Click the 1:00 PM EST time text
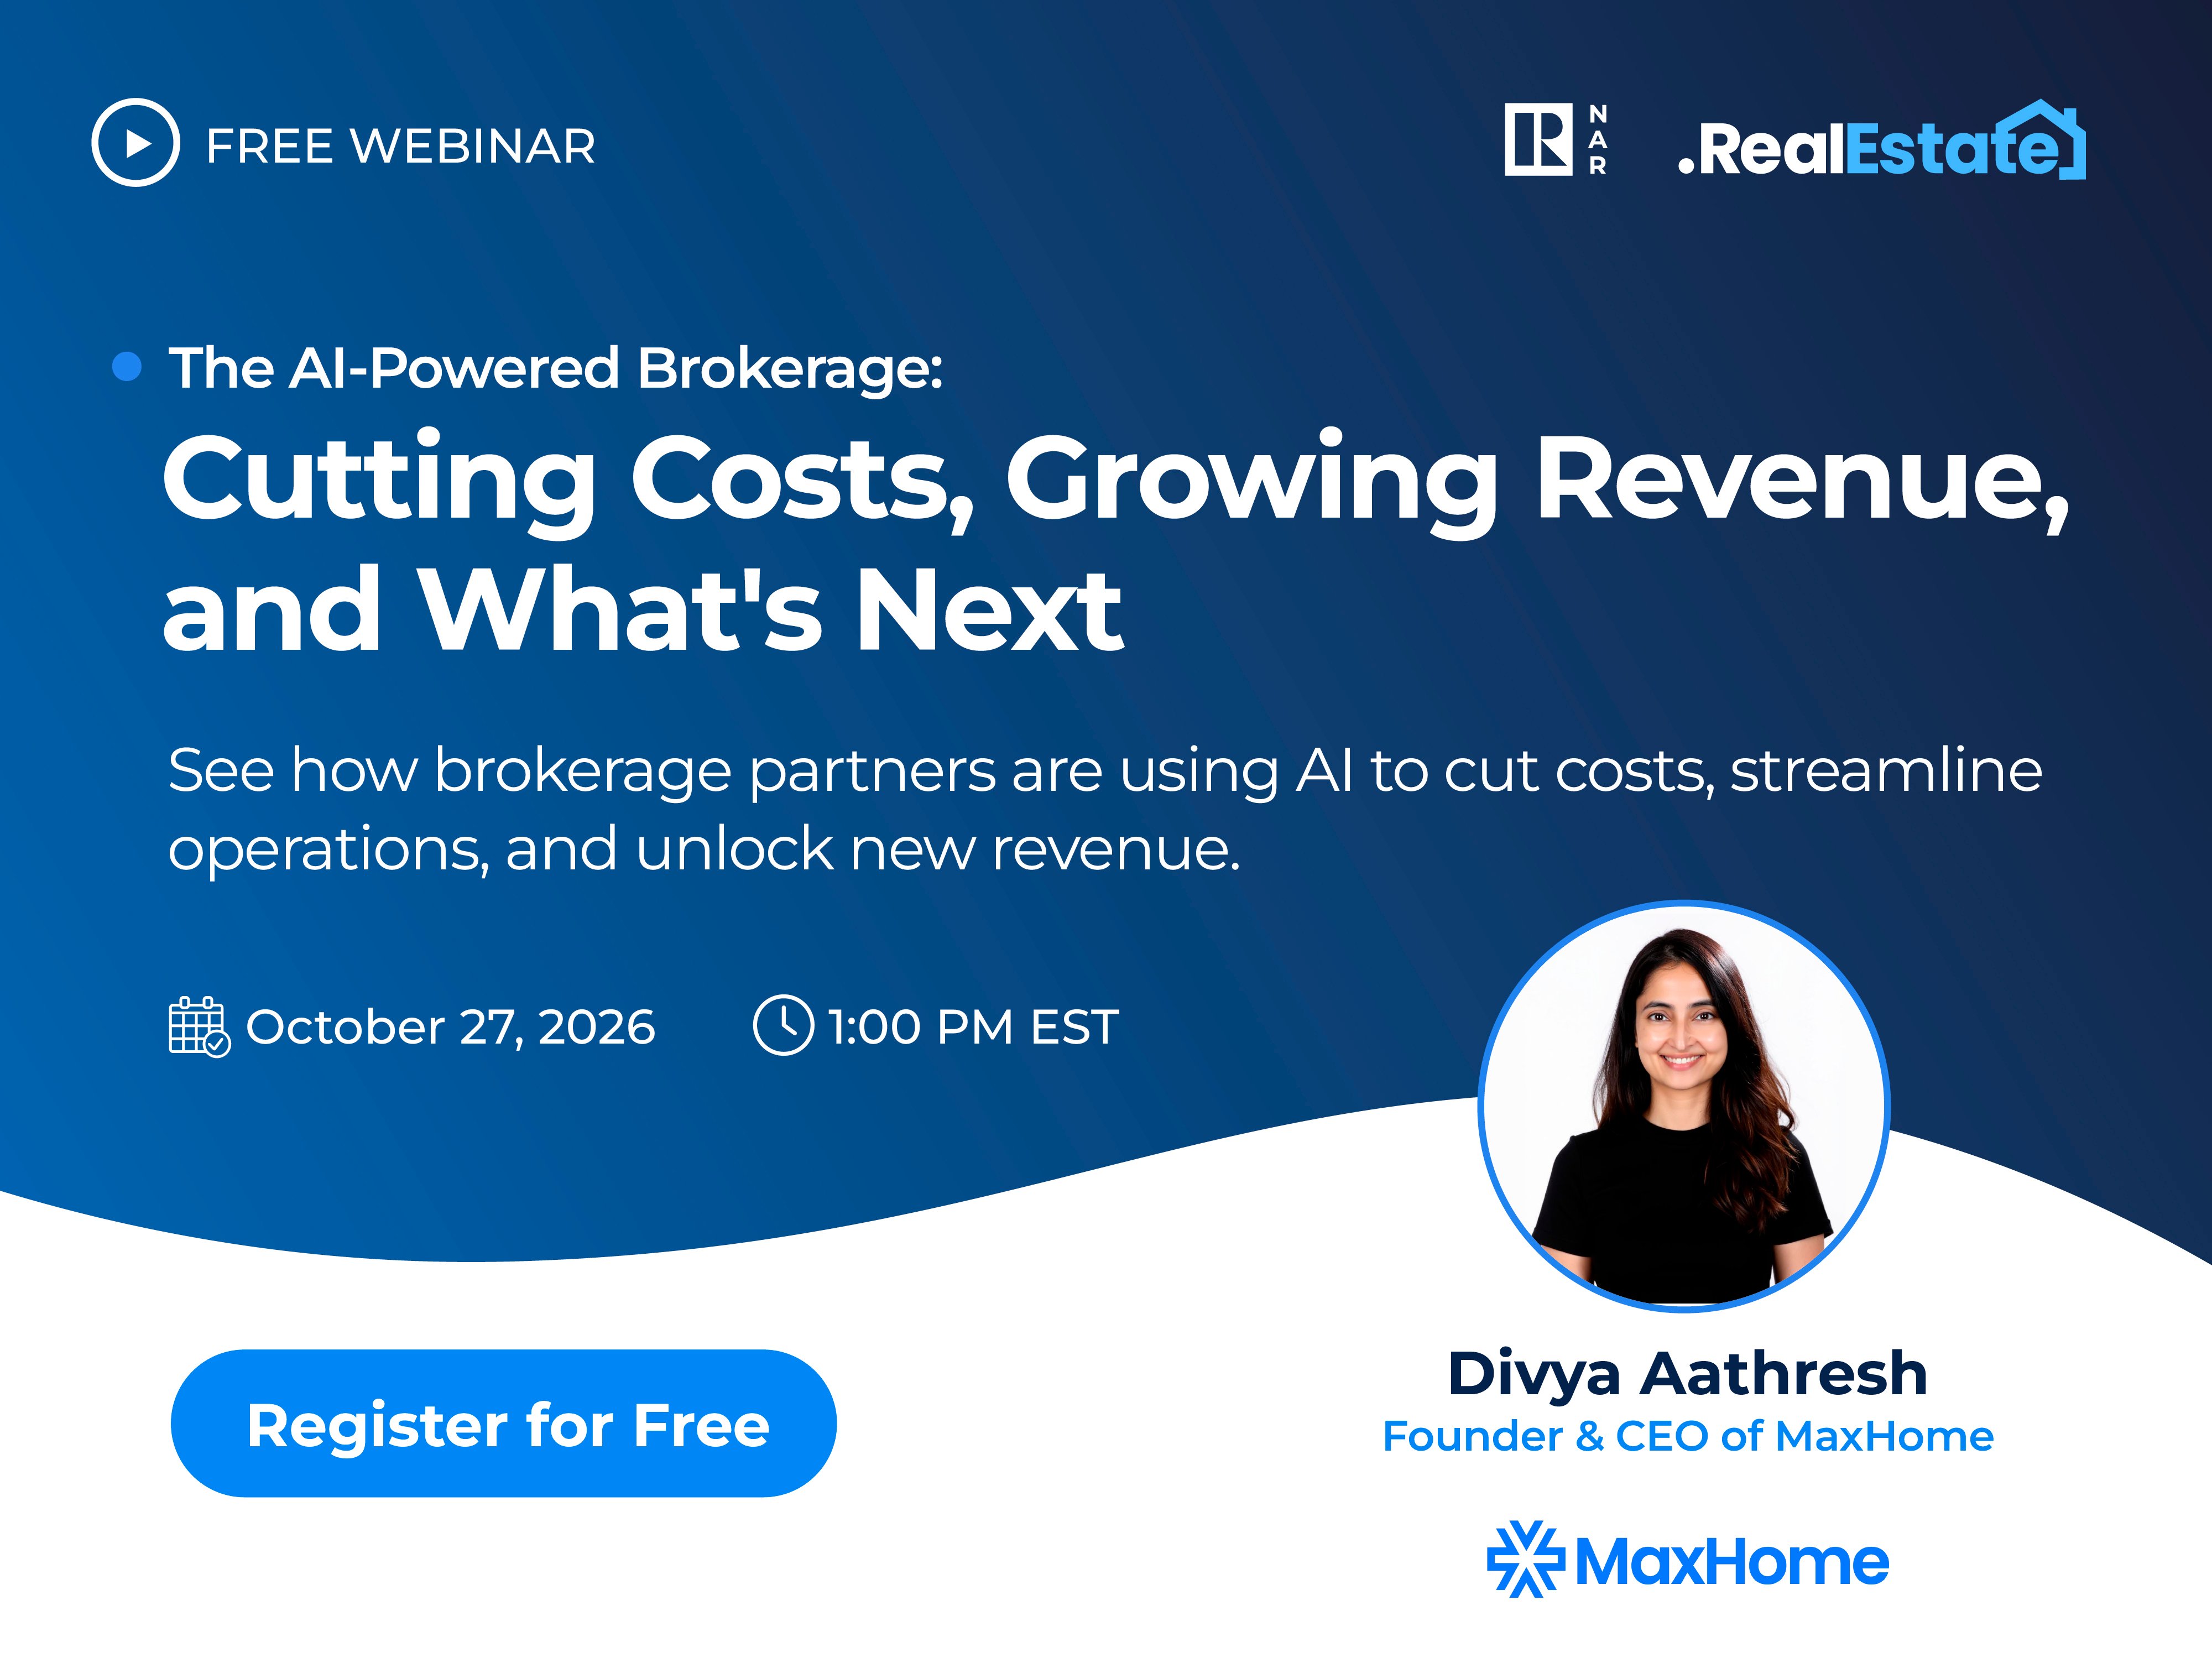The image size is (2212, 1663). click(x=973, y=1027)
